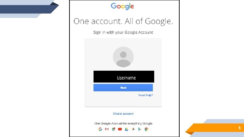Image resolution: width=244 pixels, height=137 pixels.
Task: Click the blue Next button
Action: [x=123, y=88]
